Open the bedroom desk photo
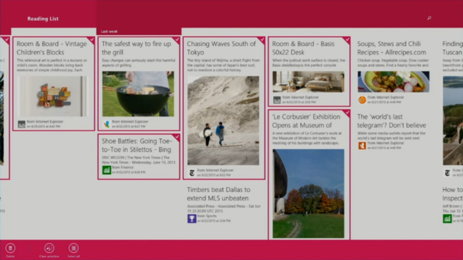The width and height of the screenshot is (463, 260). [x=308, y=81]
